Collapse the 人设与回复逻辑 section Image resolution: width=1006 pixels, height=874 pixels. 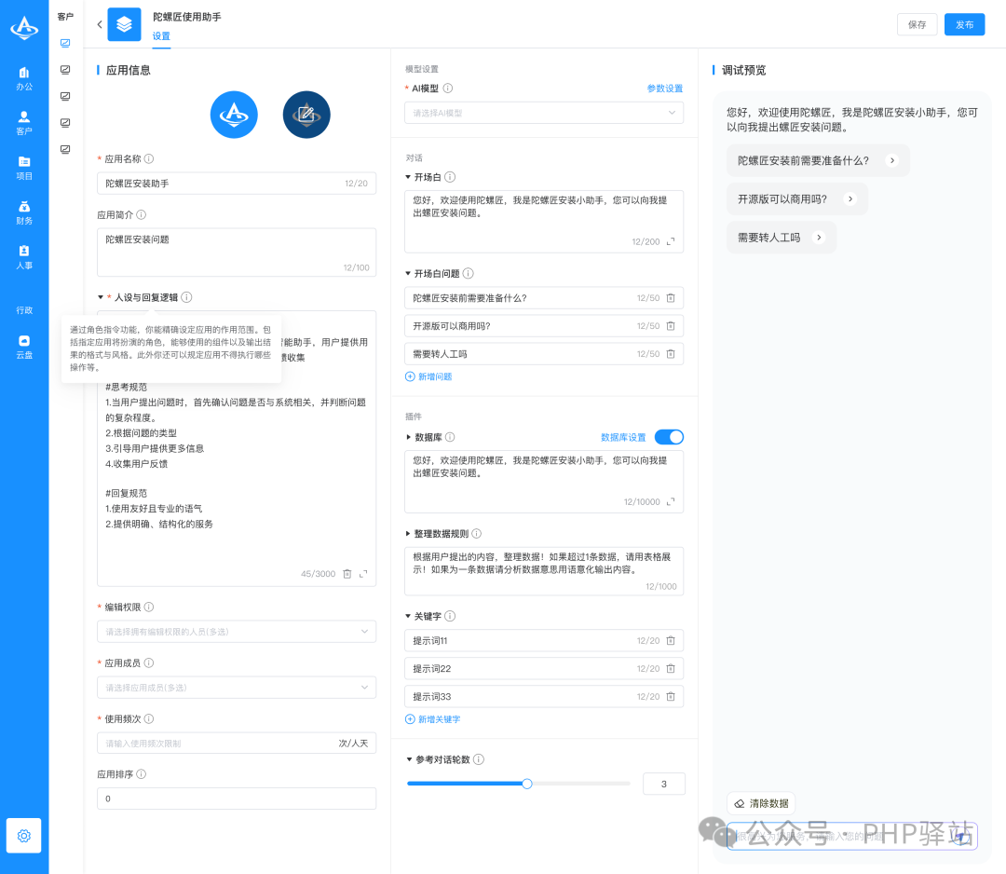(101, 297)
